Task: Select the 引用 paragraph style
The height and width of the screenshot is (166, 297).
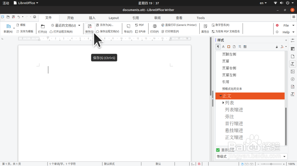Action: [226, 82]
